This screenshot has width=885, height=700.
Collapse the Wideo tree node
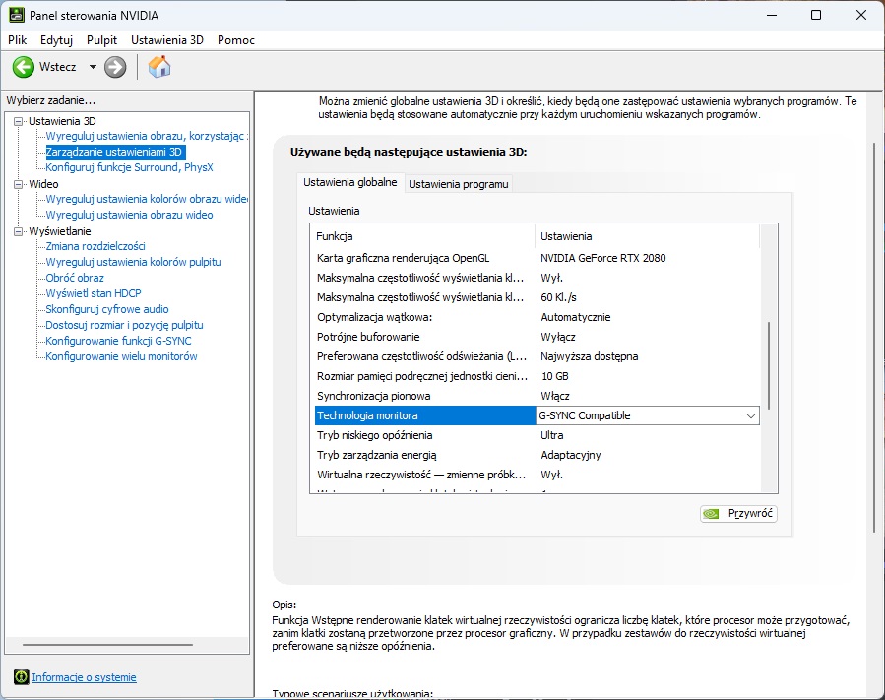pyautogui.click(x=19, y=184)
